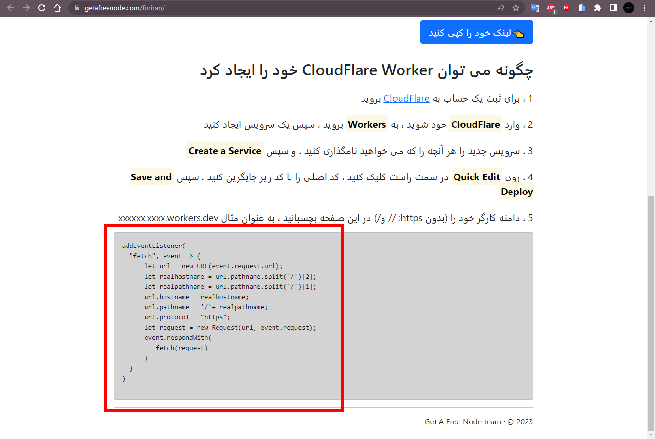Open the Chrome three-dot menu
This screenshot has width=655, height=439.
644,8
